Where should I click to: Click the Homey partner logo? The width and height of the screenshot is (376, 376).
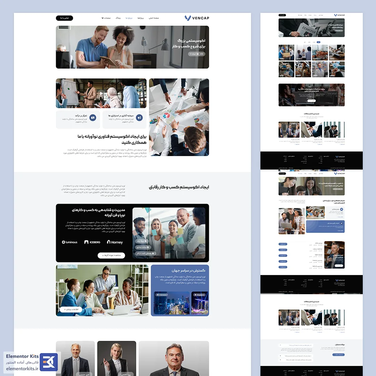[x=115, y=242]
